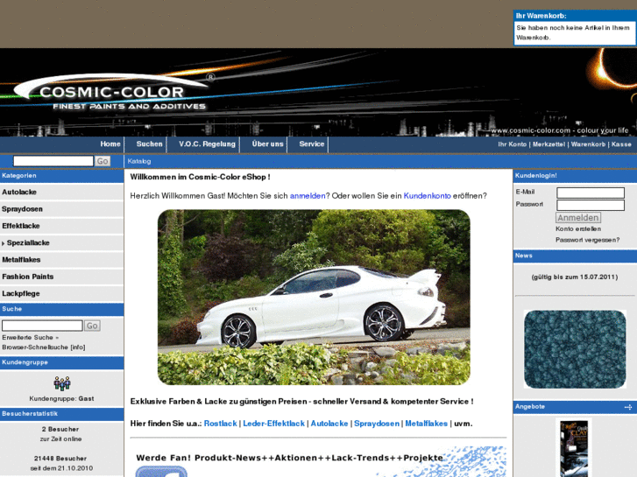Open the Autolacke link below the car
Viewport: 637px width, 477px height.
(329, 424)
